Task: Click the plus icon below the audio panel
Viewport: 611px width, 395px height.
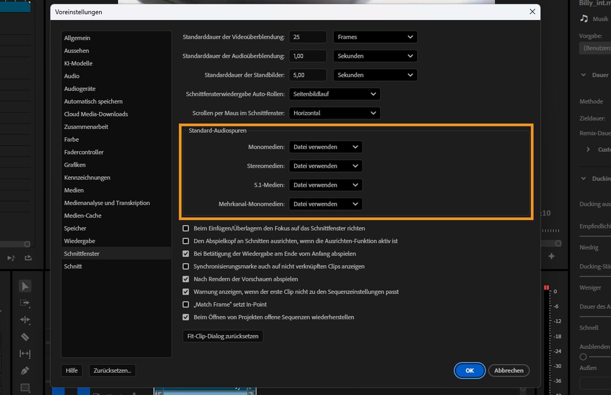Action: (x=552, y=256)
